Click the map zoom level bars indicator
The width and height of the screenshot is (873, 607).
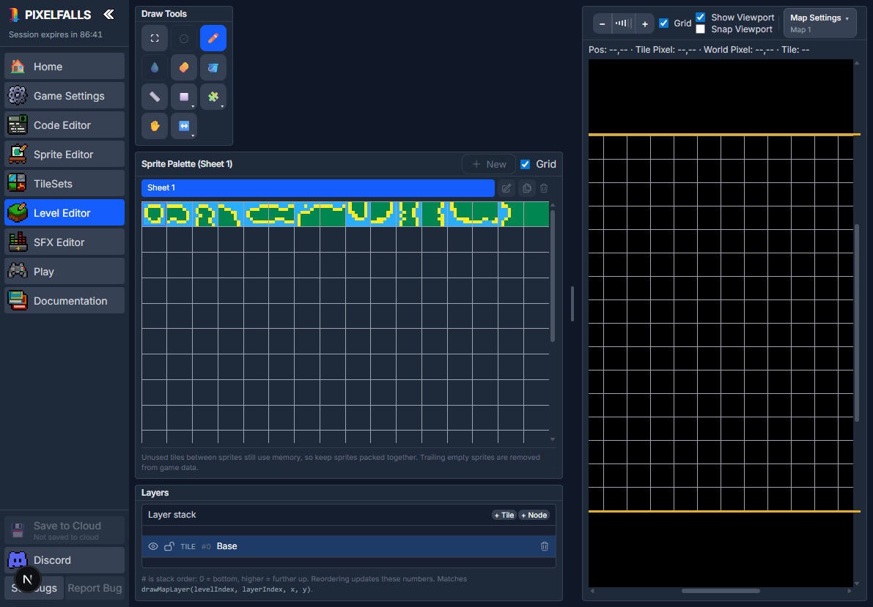[623, 24]
